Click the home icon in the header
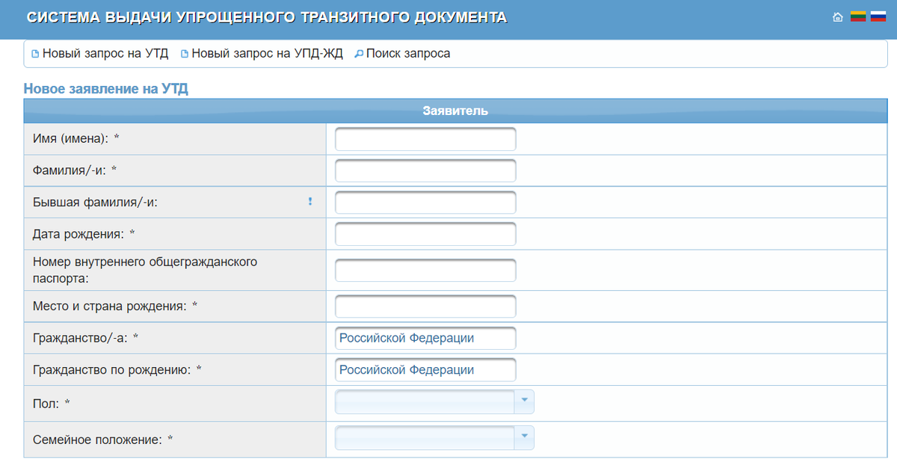 [x=838, y=16]
